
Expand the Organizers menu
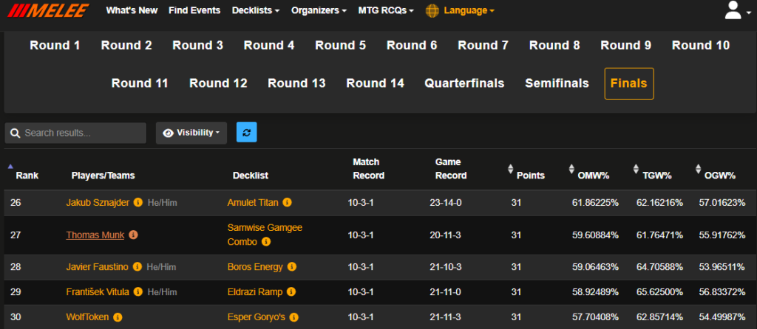point(319,10)
